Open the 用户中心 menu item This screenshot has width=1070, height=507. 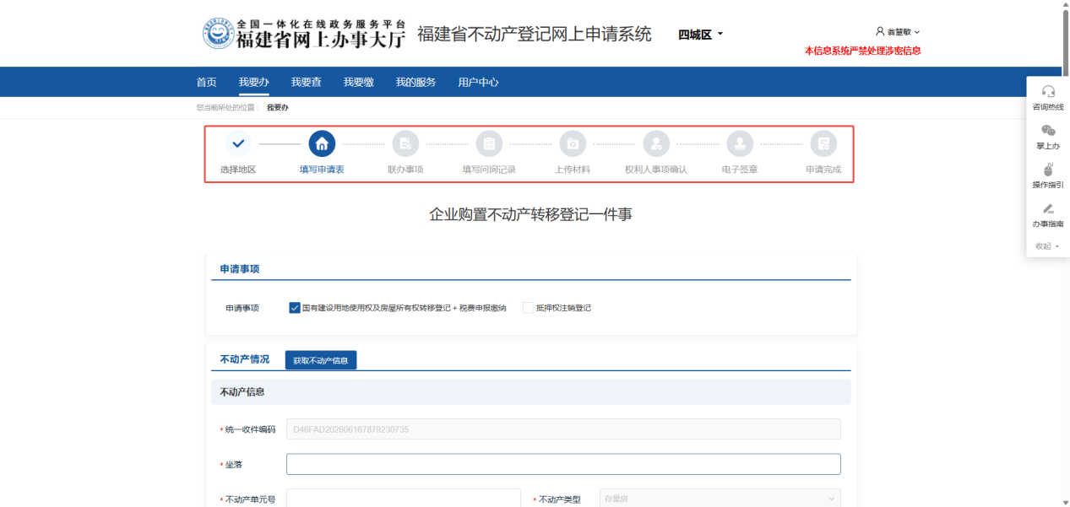[x=478, y=82]
